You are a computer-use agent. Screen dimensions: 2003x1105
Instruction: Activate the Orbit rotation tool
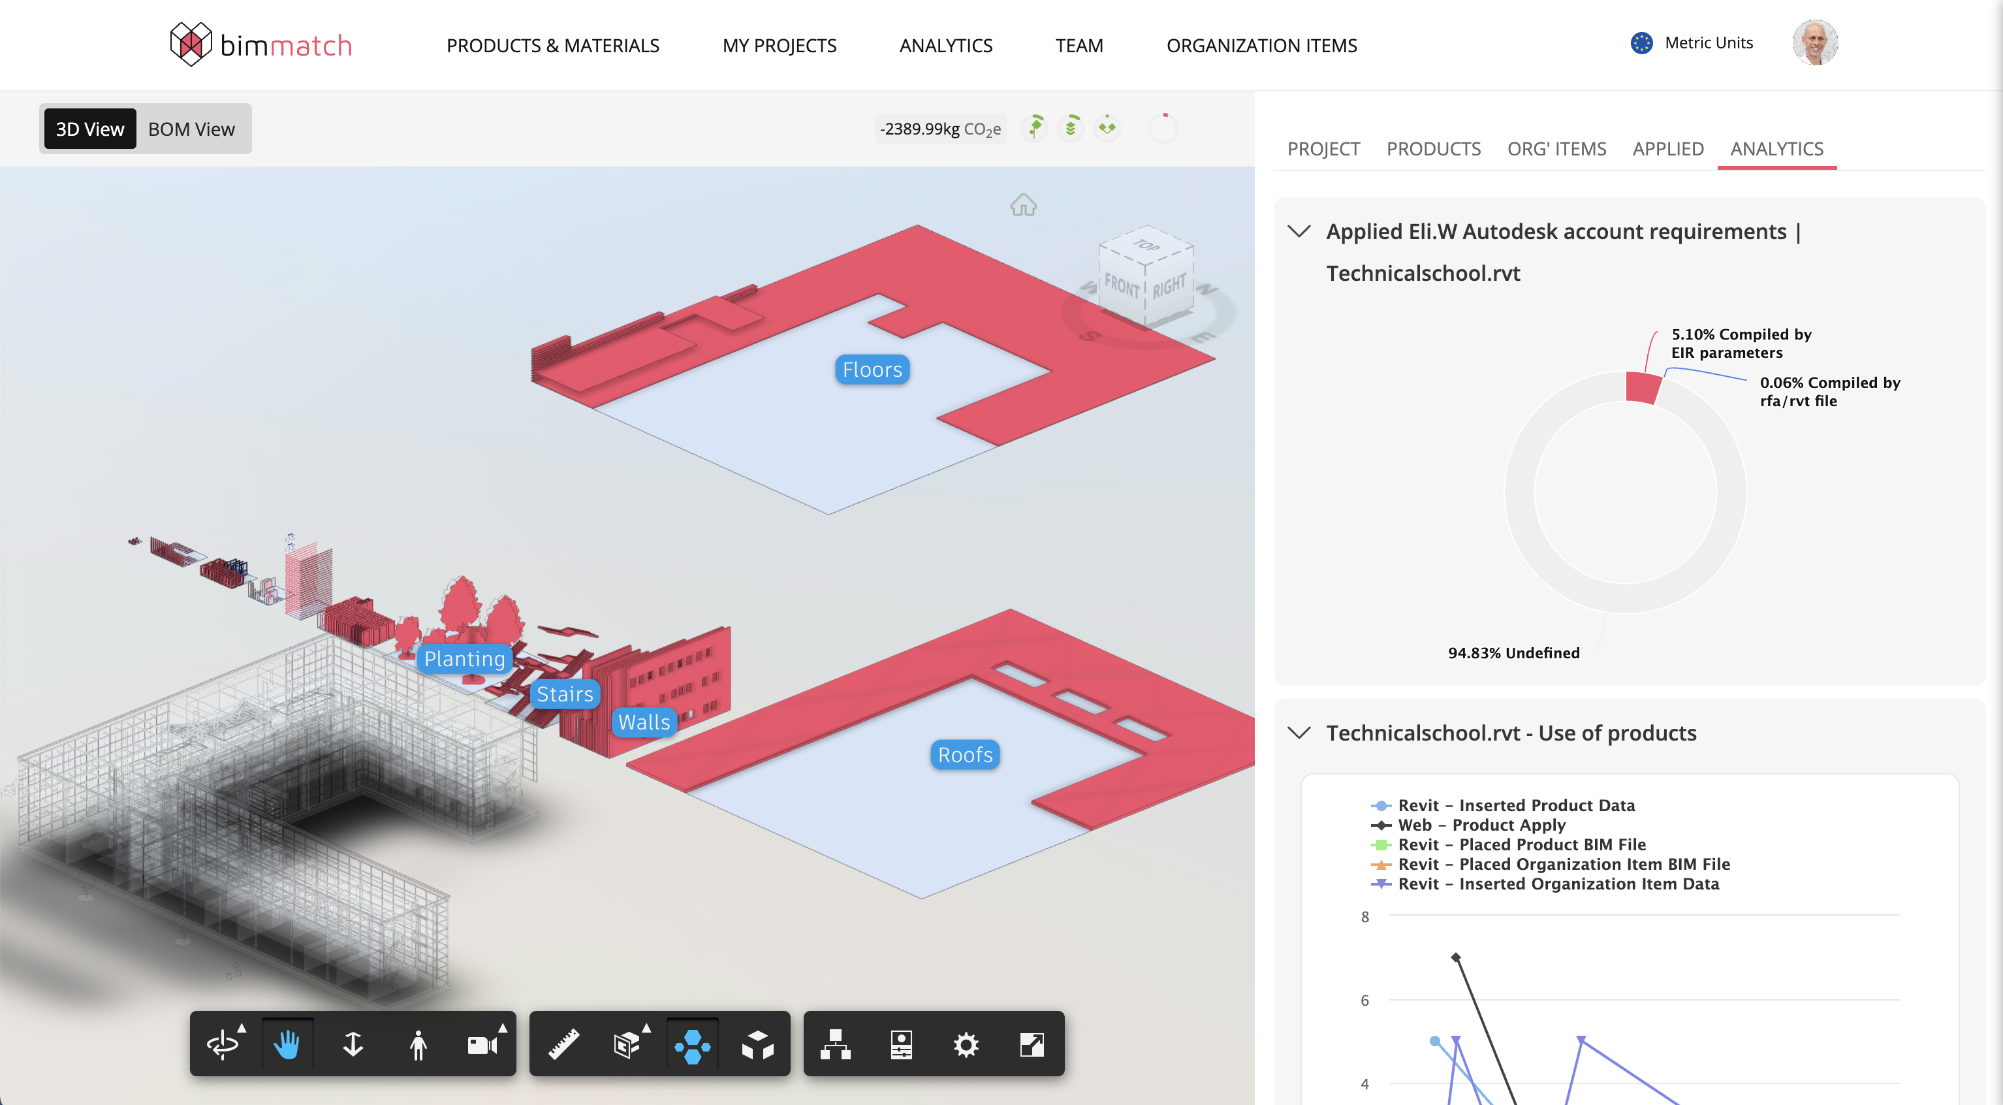tap(223, 1044)
